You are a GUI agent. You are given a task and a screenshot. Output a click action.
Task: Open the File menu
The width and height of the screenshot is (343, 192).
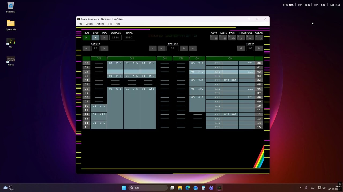point(80,24)
